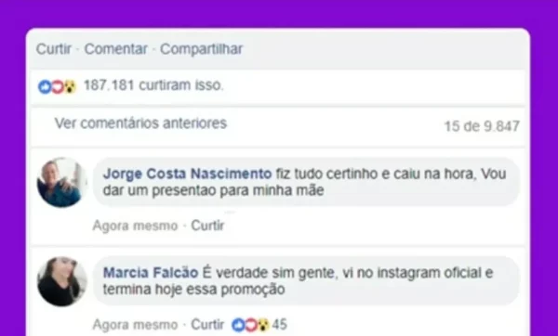Image resolution: width=558 pixels, height=336 pixels.
Task: Open Marcia Falcão's profile picture
Action: (62, 281)
